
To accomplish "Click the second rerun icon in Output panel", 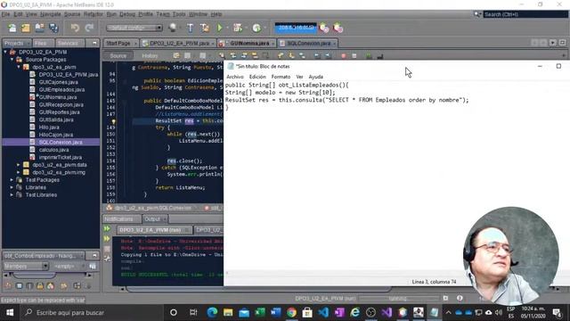I will tap(107, 239).
